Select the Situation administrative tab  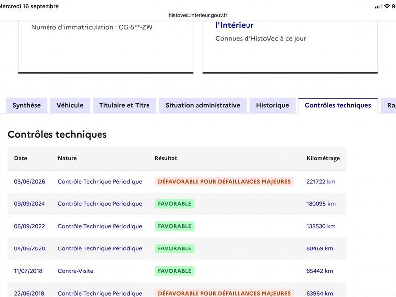coord(203,105)
